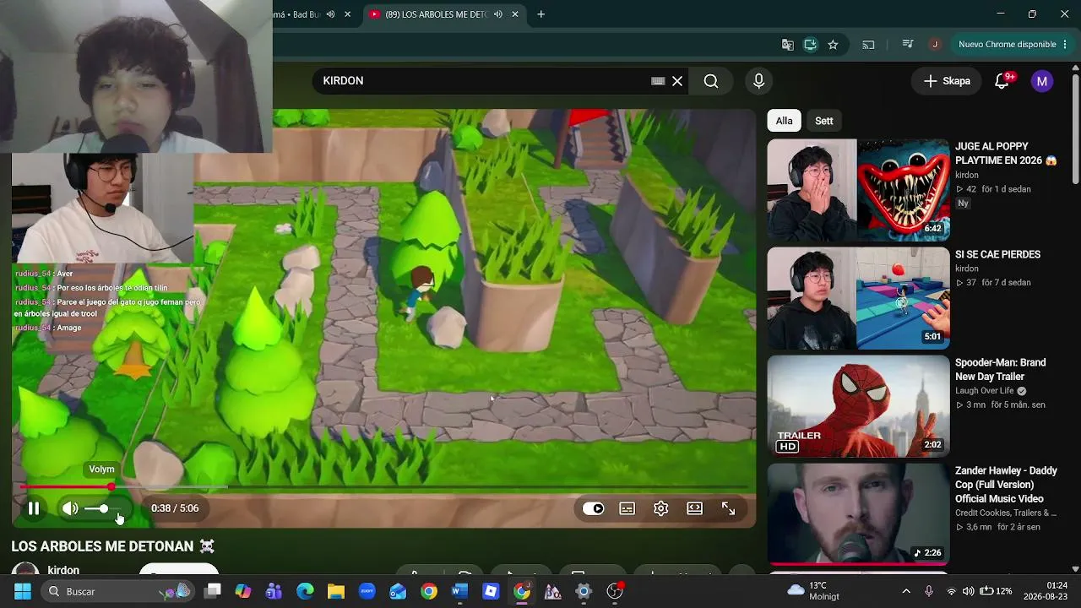1081x608 pixels.
Task: Click the taskbar Buscar search box
Action: coord(119,591)
